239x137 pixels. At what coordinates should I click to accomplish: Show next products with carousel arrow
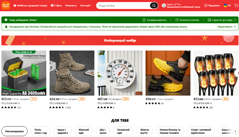point(238,73)
